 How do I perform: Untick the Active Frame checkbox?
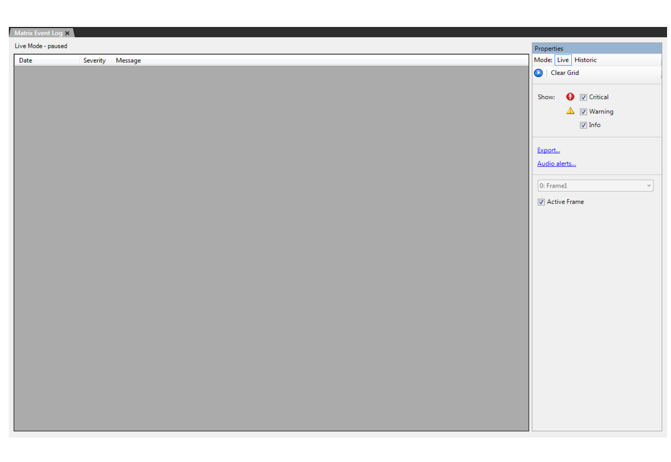[x=541, y=202]
